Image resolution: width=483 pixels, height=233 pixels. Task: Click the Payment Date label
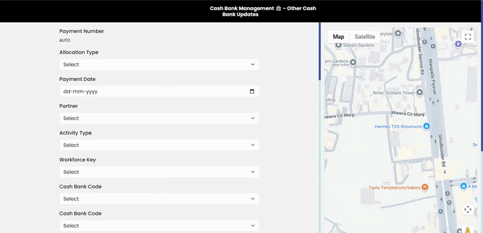point(77,79)
